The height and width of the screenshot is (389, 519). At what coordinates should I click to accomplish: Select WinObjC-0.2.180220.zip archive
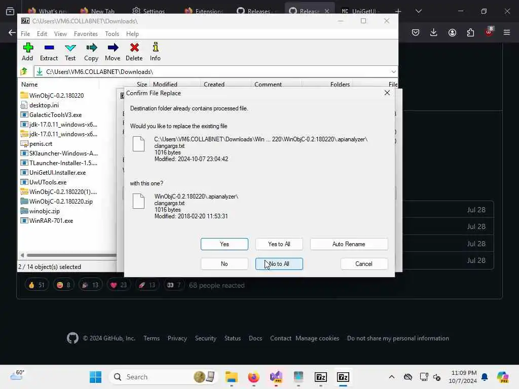click(57, 202)
